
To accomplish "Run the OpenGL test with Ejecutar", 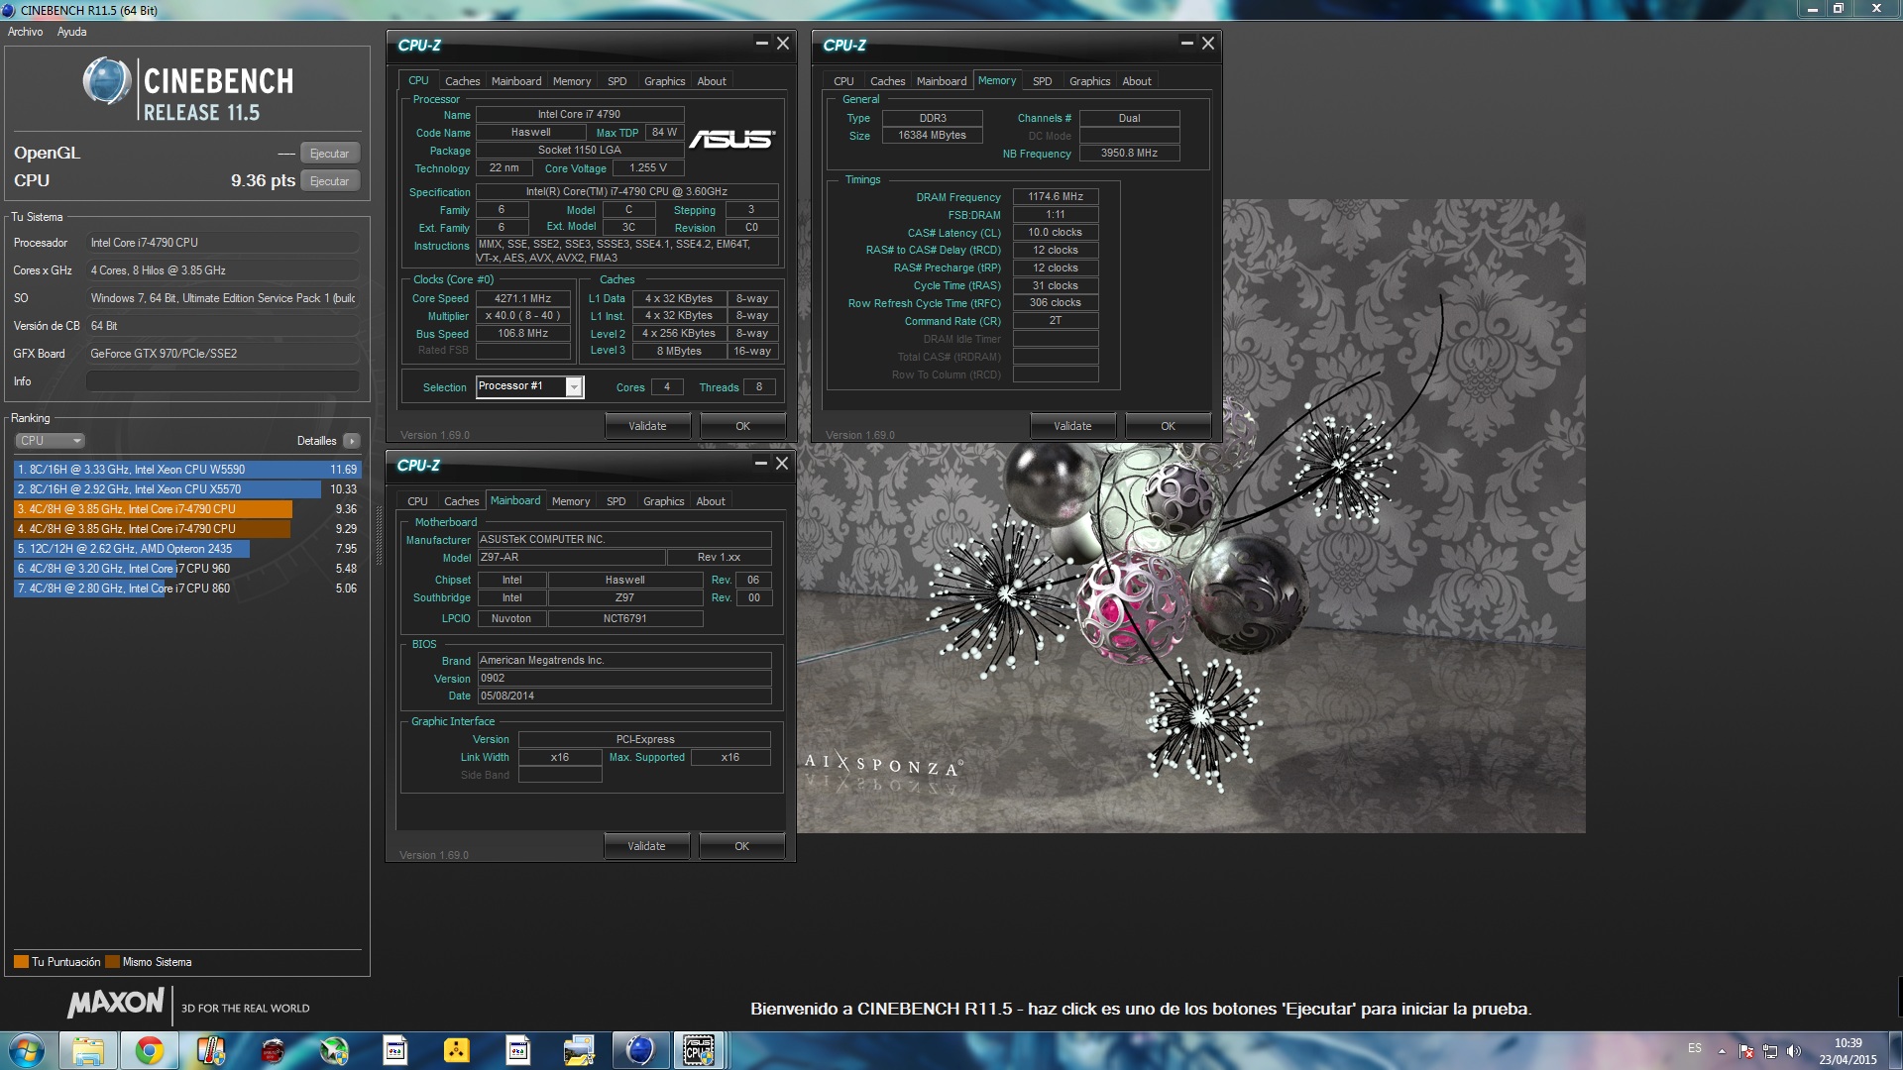I will point(329,154).
